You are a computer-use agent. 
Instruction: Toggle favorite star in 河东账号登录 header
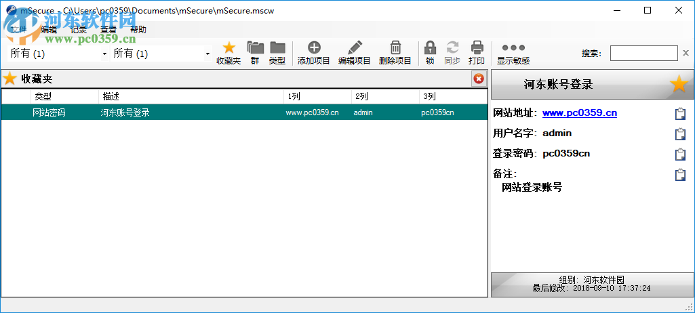tap(679, 84)
